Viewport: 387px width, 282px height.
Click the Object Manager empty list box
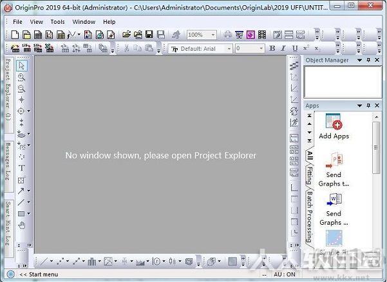pyautogui.click(x=343, y=82)
